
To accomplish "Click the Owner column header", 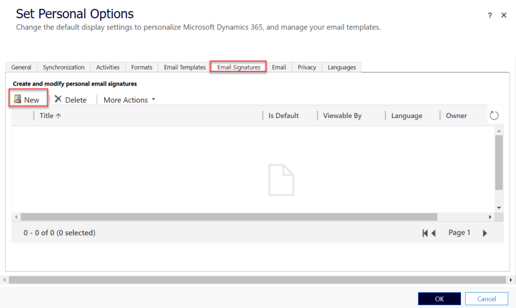I will click(456, 115).
